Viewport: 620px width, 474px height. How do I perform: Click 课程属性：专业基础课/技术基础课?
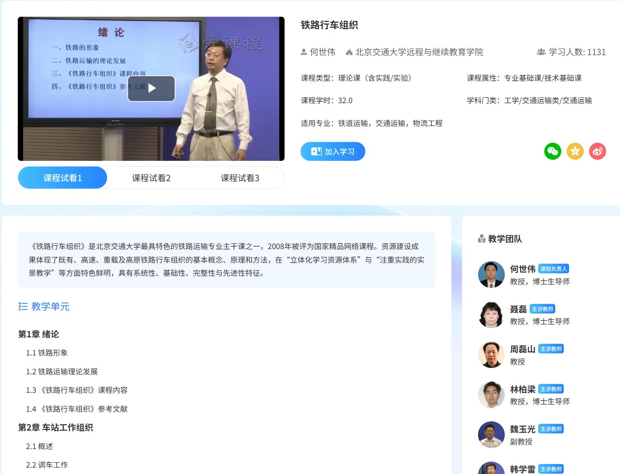[x=524, y=78]
